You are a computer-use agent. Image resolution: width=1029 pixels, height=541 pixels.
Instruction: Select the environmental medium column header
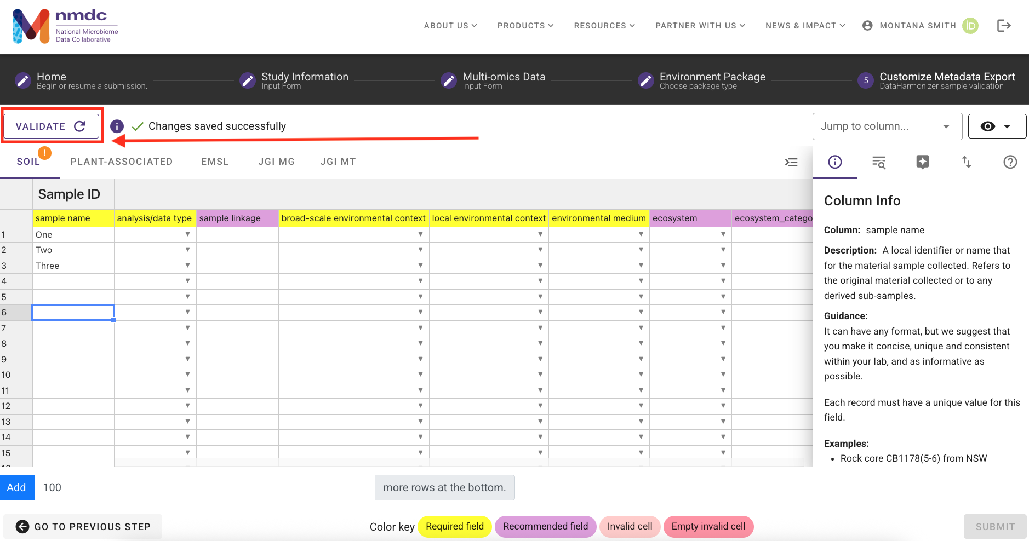click(x=599, y=218)
